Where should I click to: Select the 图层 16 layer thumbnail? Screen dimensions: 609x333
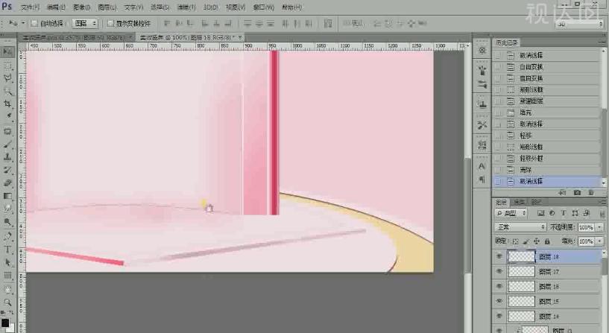coord(521,287)
